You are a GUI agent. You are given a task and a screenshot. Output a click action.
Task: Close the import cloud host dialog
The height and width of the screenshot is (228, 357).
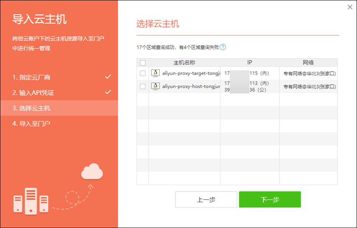349,7
